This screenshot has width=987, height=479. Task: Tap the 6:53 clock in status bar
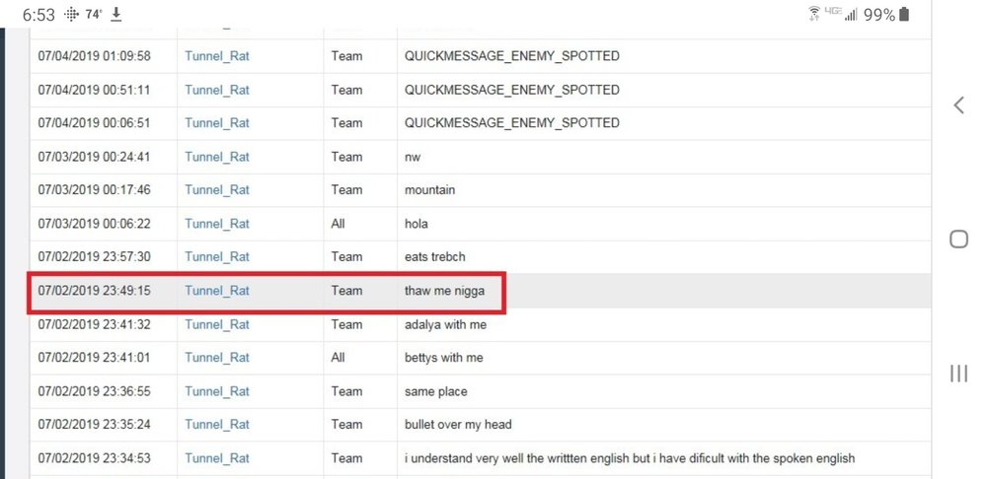coord(39,15)
